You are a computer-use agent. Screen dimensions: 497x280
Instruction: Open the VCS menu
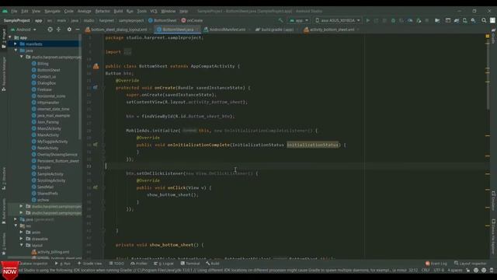[x=154, y=11]
